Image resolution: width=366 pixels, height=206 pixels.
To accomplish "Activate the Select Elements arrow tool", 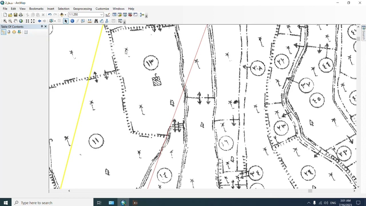I will [66, 21].
